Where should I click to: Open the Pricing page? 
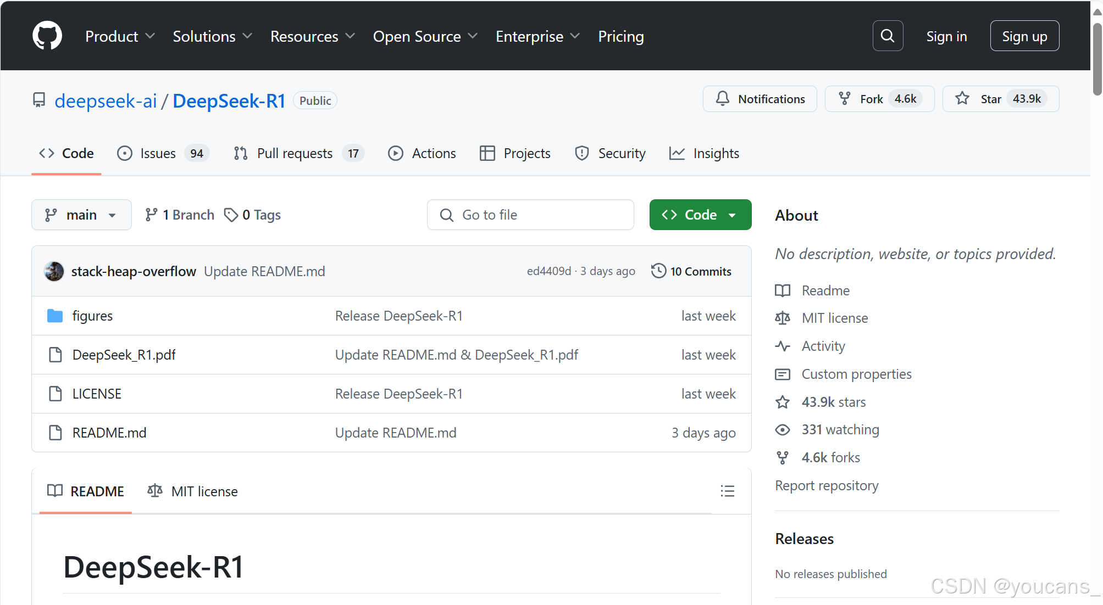click(x=621, y=36)
